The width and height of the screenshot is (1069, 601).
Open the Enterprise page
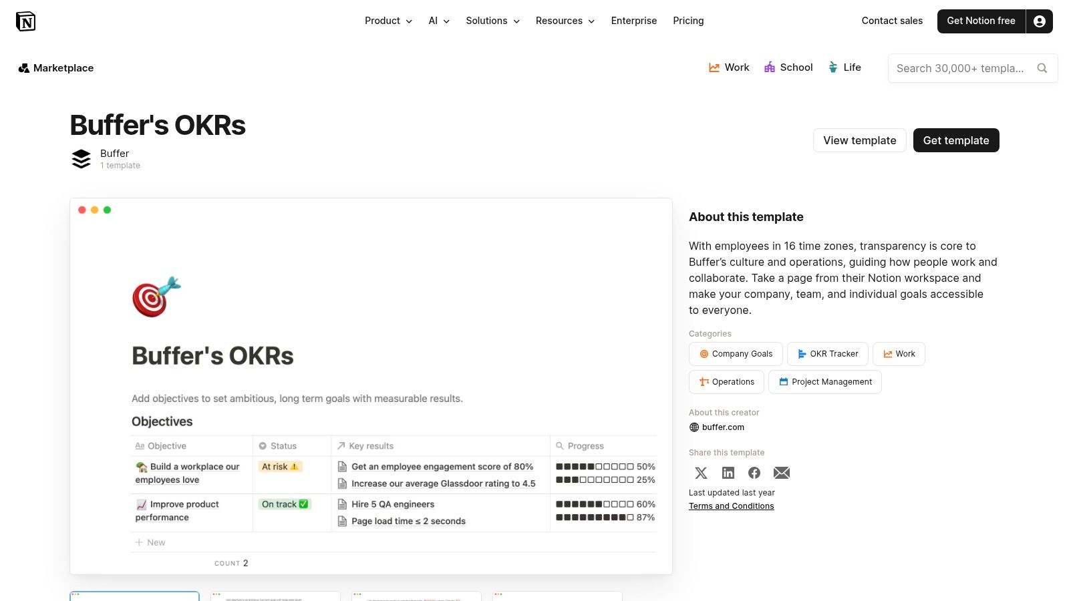tap(634, 21)
